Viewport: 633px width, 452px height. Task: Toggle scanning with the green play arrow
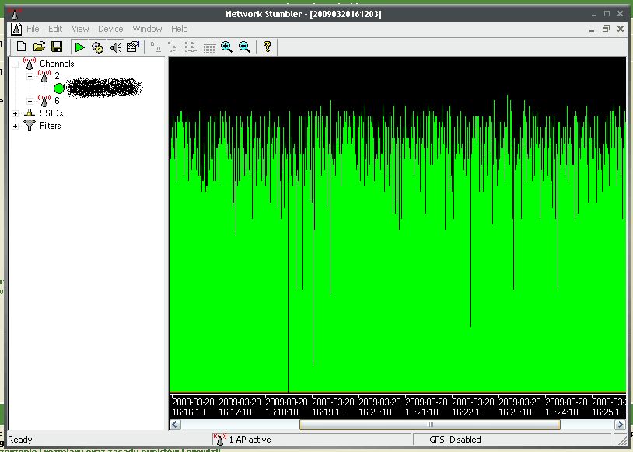coord(80,47)
